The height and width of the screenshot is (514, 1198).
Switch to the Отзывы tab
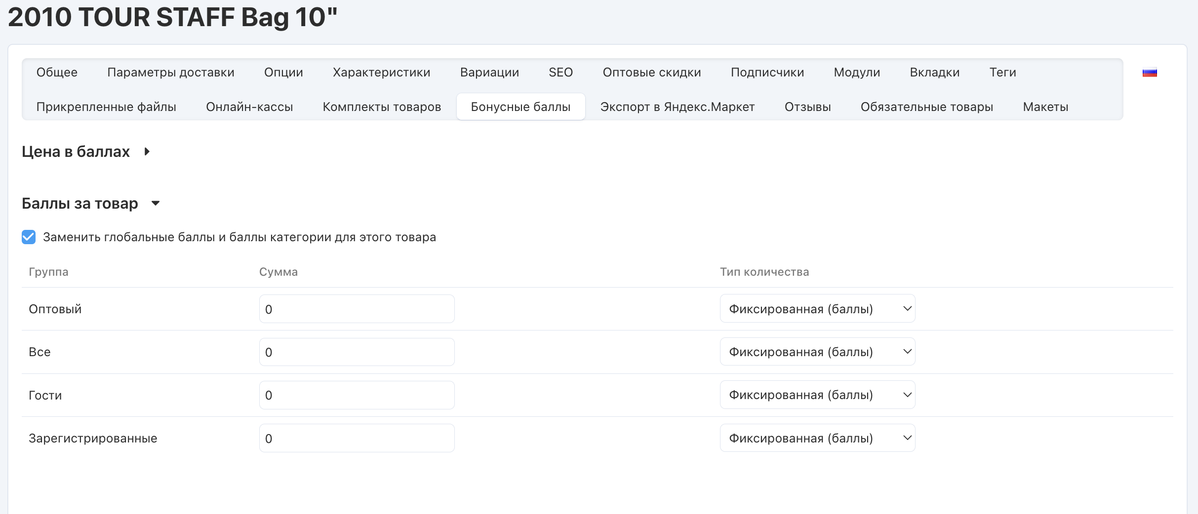tap(807, 107)
